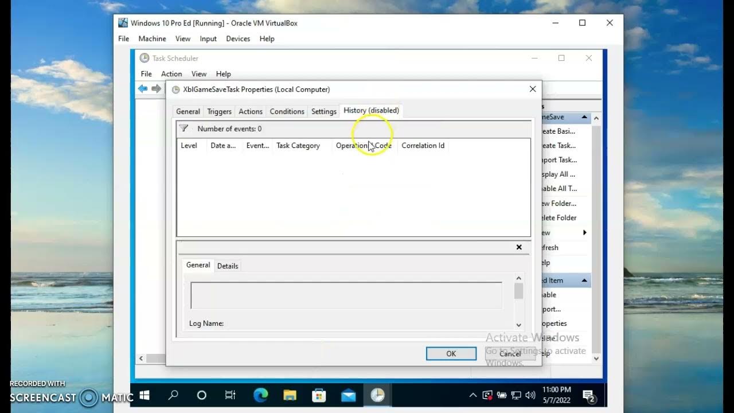
Task: Open VirtualBox Devices menu
Action: pyautogui.click(x=238, y=38)
